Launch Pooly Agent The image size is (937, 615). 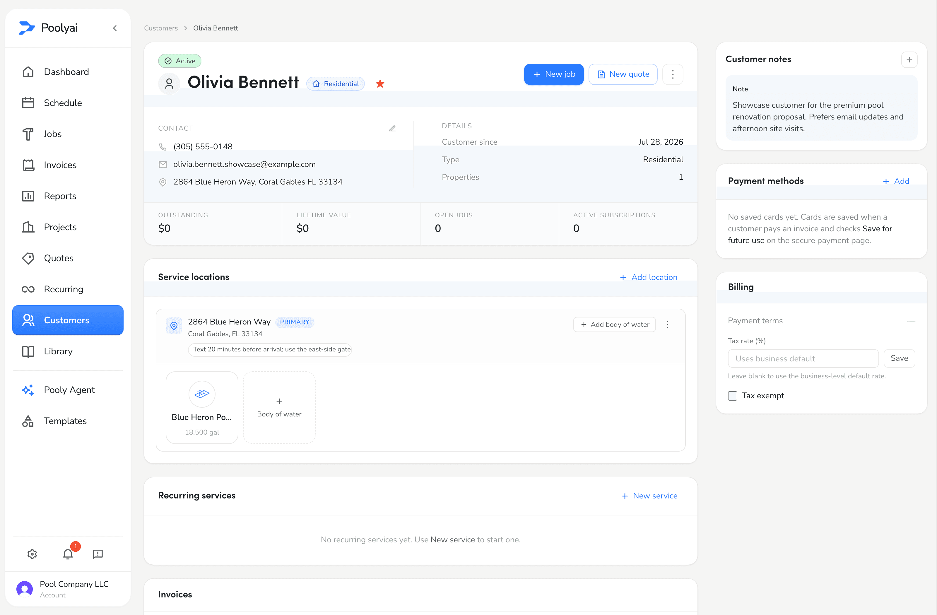68,390
